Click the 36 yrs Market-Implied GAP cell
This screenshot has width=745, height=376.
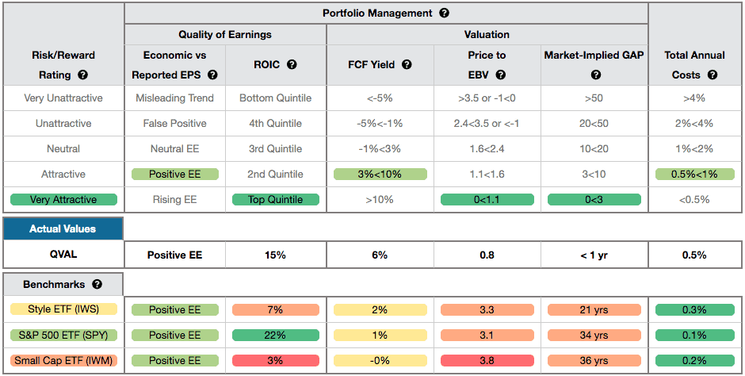[x=594, y=361]
